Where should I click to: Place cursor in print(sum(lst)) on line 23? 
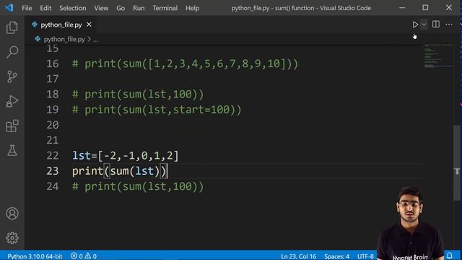coord(119,171)
